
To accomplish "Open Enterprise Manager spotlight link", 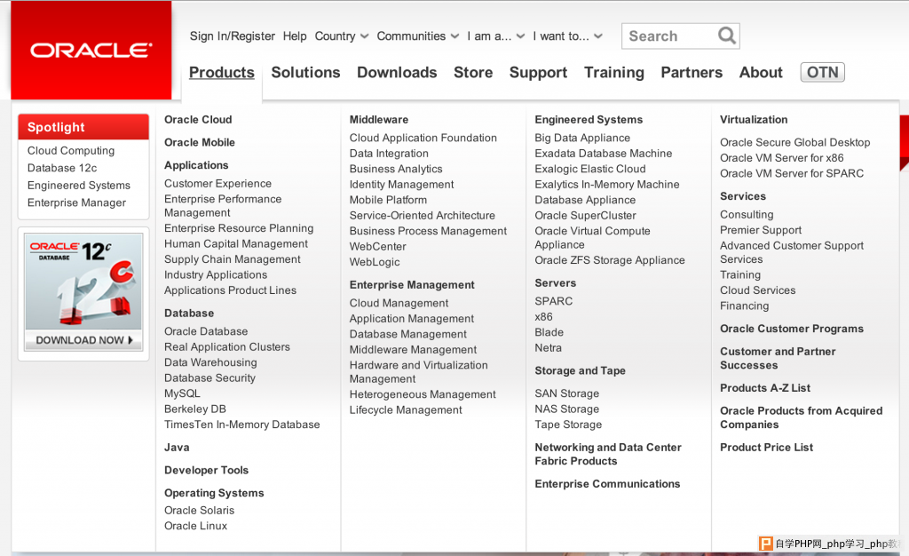I will click(x=76, y=203).
